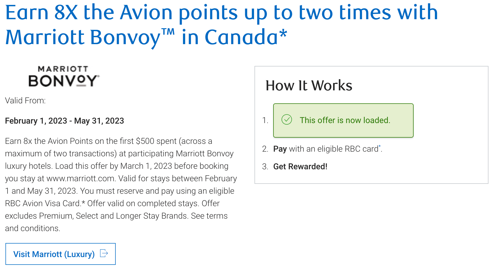This screenshot has width=496, height=269.
Task: Click 'www.marriott.com' in the offer description
Action: pos(81,178)
